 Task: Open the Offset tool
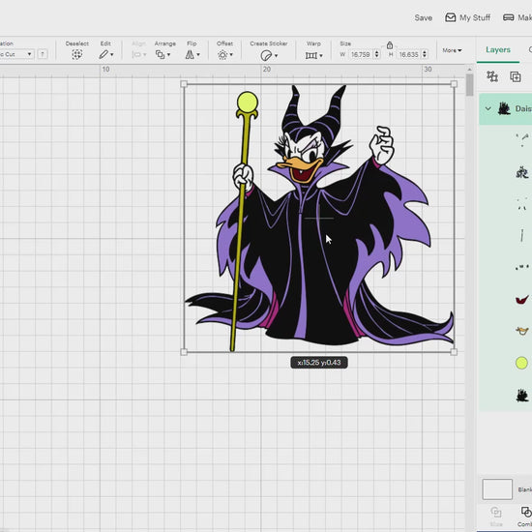(x=222, y=54)
